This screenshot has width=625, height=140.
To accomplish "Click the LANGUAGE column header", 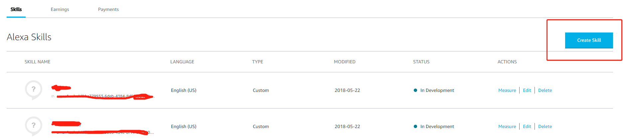I will point(182,62).
